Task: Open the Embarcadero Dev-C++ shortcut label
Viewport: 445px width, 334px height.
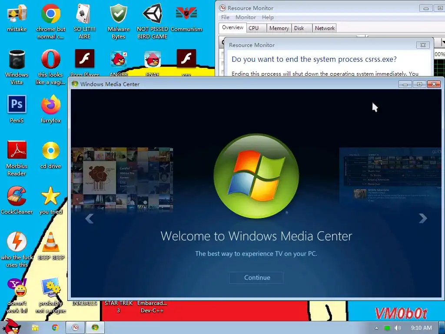Action: [152, 307]
